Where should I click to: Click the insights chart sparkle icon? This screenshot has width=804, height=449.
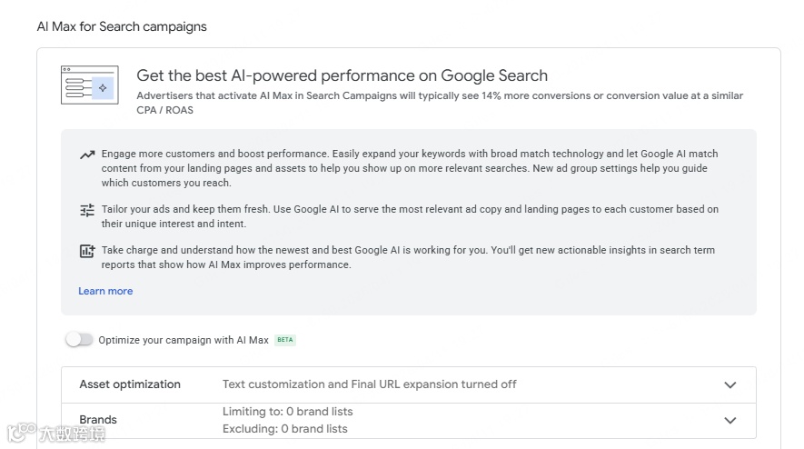pyautogui.click(x=87, y=252)
